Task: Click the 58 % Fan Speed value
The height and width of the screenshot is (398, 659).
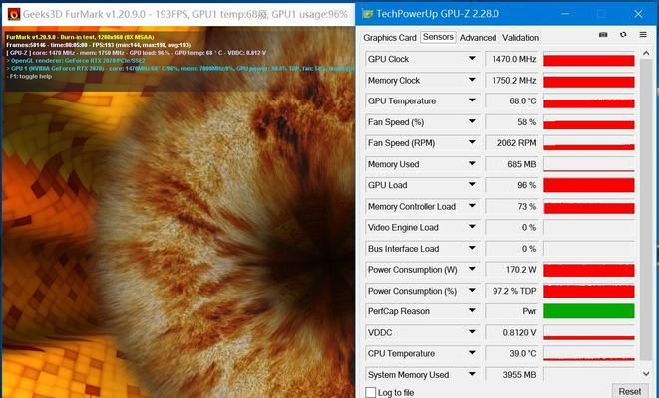Action: (511, 122)
